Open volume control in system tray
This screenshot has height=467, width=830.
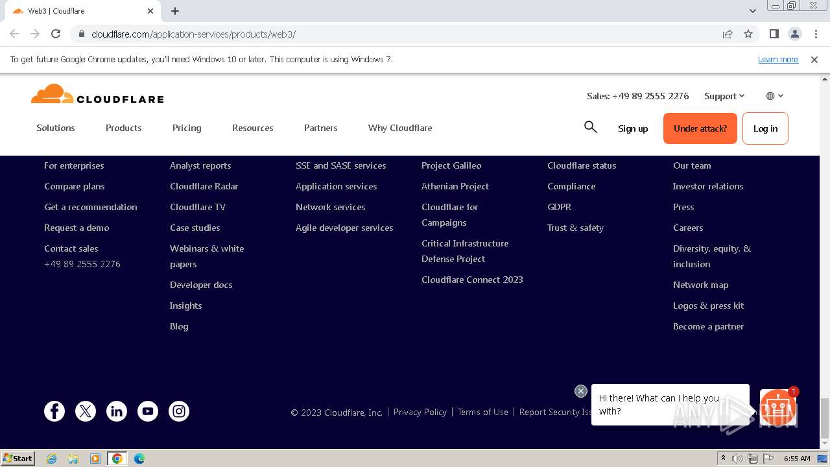pos(737,459)
